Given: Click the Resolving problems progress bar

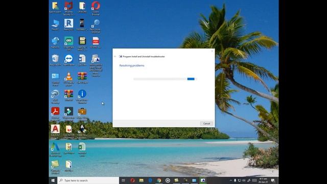Looking at the screenshot, I should point(165,79).
